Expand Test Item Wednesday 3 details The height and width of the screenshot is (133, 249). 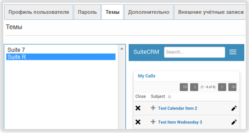tap(153, 122)
